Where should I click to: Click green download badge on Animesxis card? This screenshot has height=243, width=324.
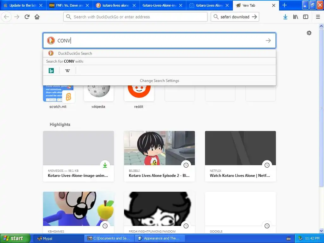coord(105,165)
